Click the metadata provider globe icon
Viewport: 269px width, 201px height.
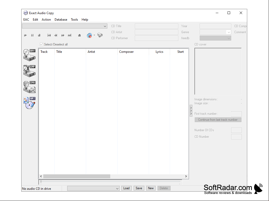click(89, 35)
